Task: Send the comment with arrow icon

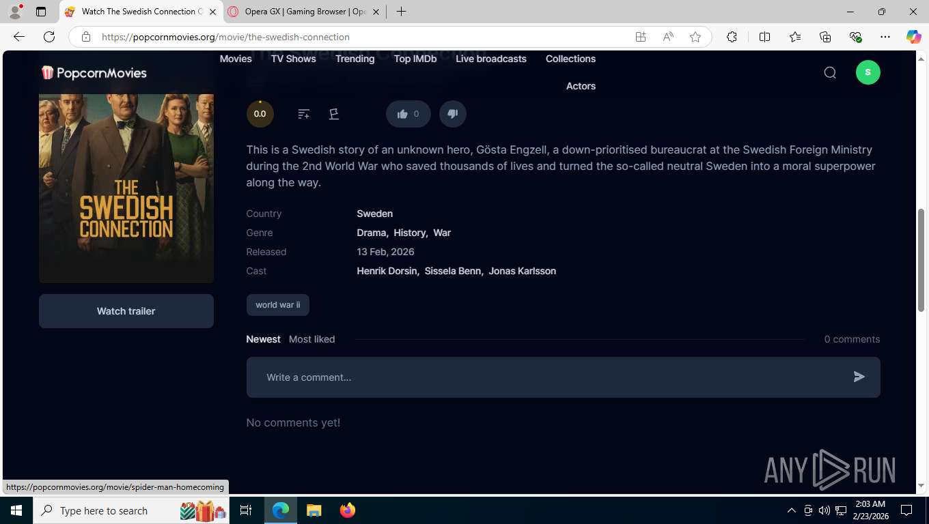Action: click(859, 377)
